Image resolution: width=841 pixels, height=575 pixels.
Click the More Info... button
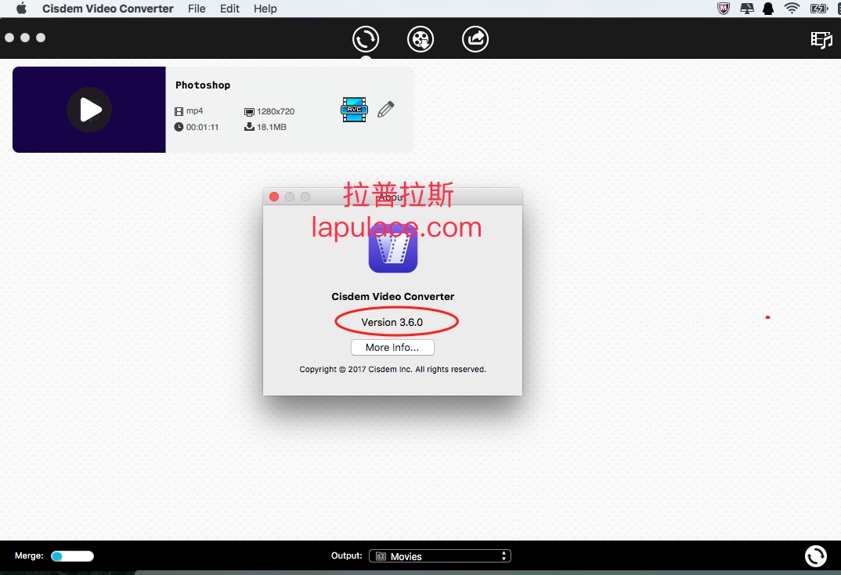point(392,347)
